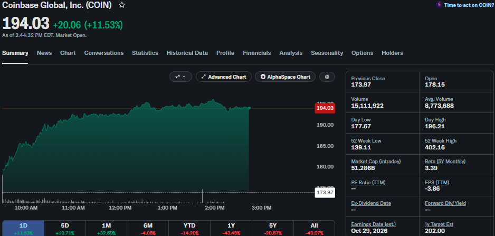495x236 pixels.
Task: Open chart settings gear icon
Action: pos(327,77)
